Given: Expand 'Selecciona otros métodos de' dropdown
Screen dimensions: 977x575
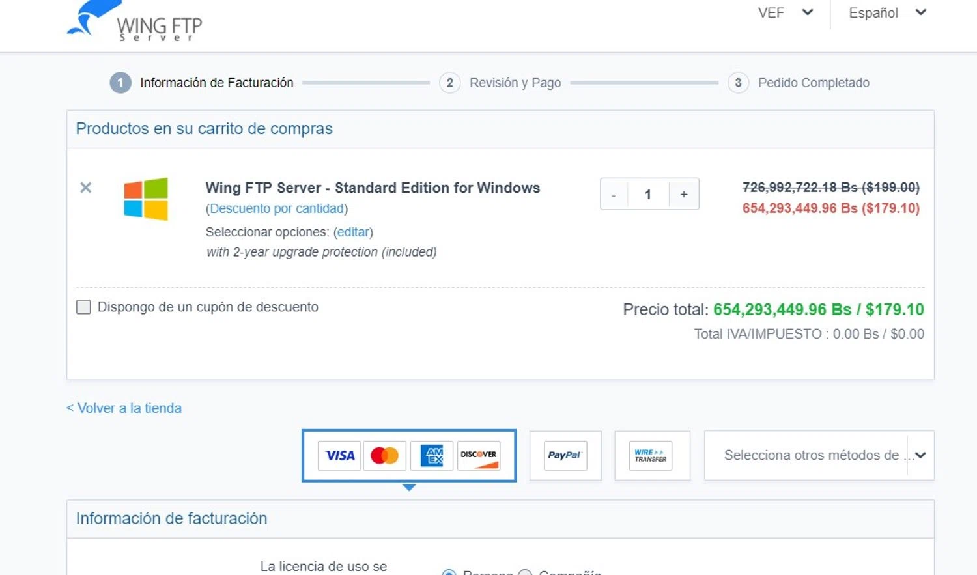Looking at the screenshot, I should [x=819, y=455].
